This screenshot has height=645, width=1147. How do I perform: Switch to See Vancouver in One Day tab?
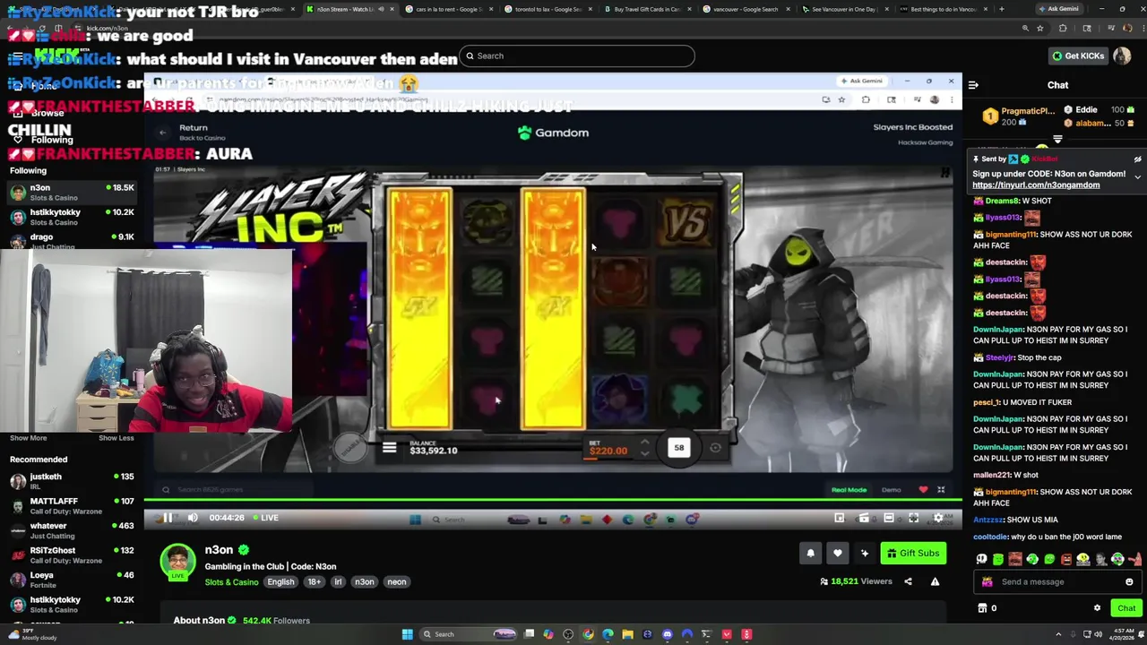[x=844, y=9]
